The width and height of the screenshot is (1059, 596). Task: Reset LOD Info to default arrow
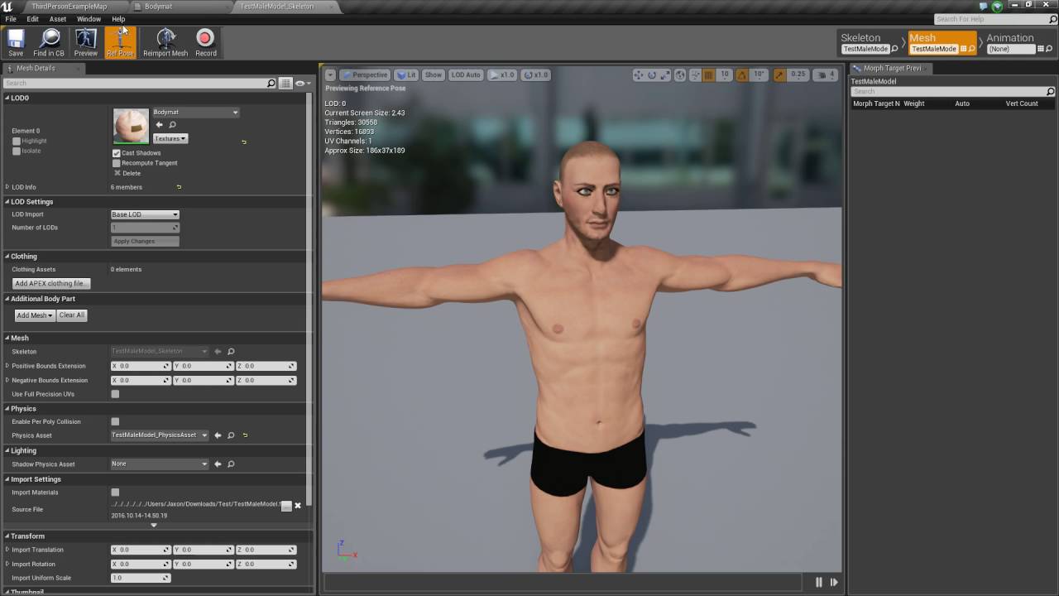pos(179,187)
